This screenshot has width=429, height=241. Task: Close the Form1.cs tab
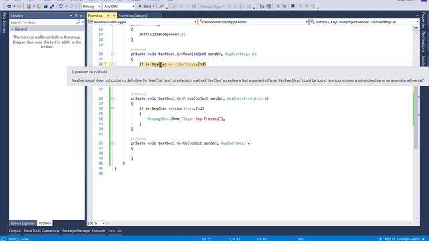pyautogui.click(x=114, y=15)
